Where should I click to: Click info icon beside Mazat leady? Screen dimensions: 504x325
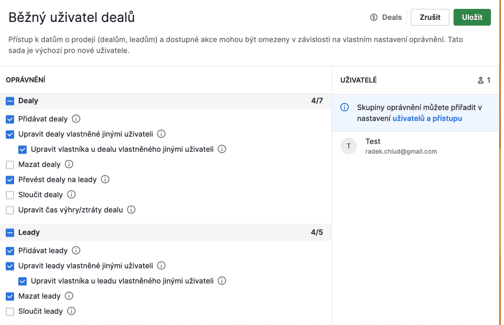[69, 296]
